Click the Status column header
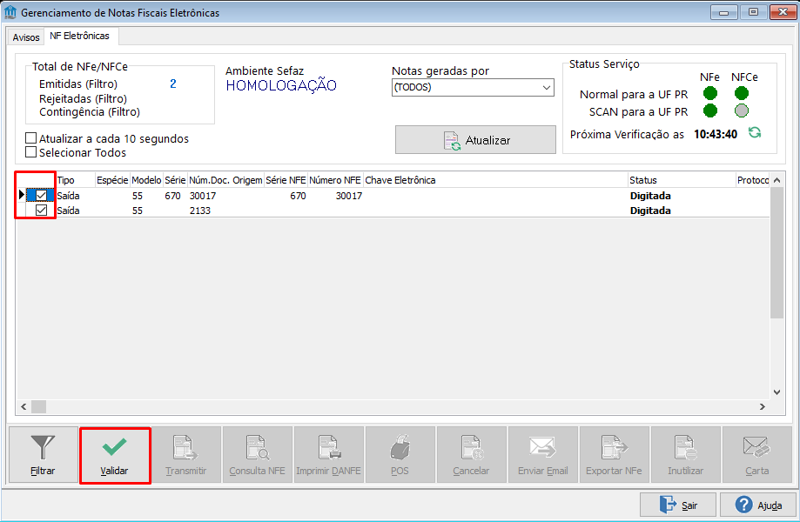The width and height of the screenshot is (800, 522). tap(681, 180)
